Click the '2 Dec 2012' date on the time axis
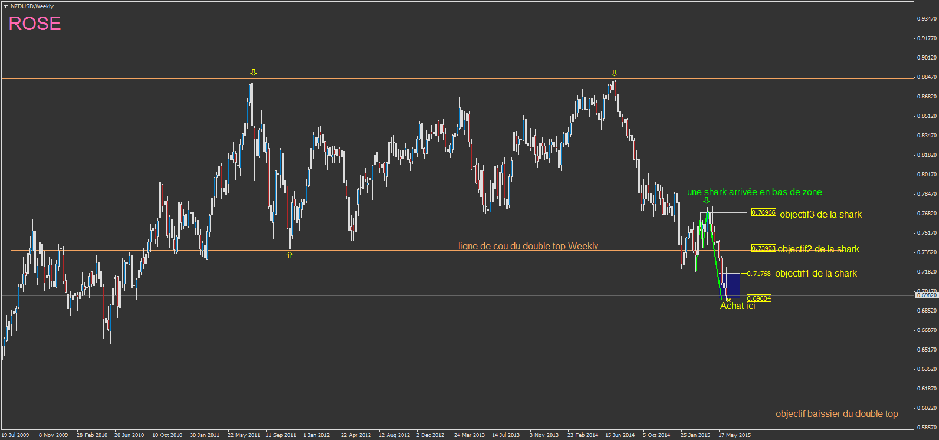 point(431,435)
